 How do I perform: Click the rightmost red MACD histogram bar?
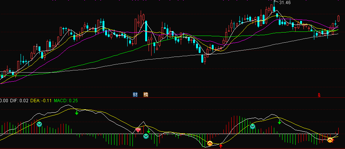(x=338, y=131)
